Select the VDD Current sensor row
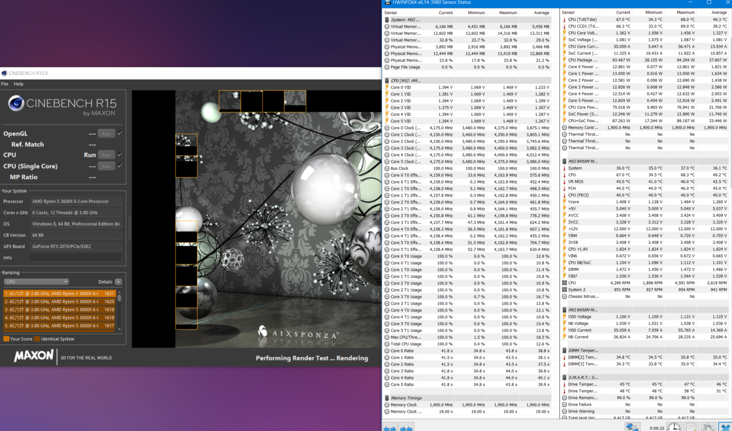732x431 pixels. [x=646, y=330]
